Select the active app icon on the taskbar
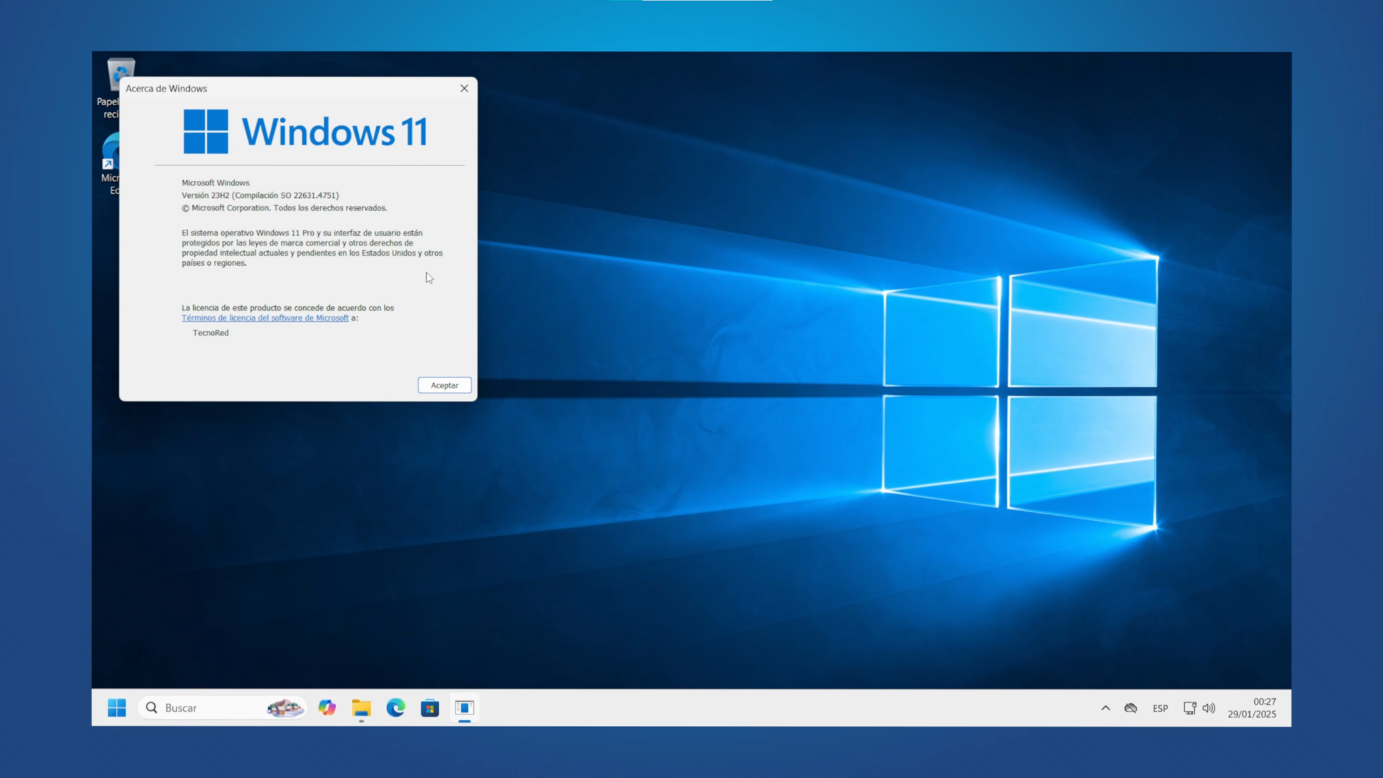Screen dimensions: 1383x778 click(x=465, y=708)
